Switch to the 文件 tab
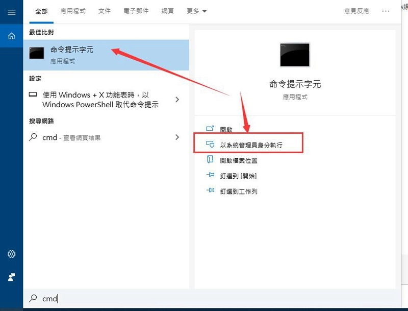Viewport: 408px width, 311px height. pyautogui.click(x=105, y=11)
